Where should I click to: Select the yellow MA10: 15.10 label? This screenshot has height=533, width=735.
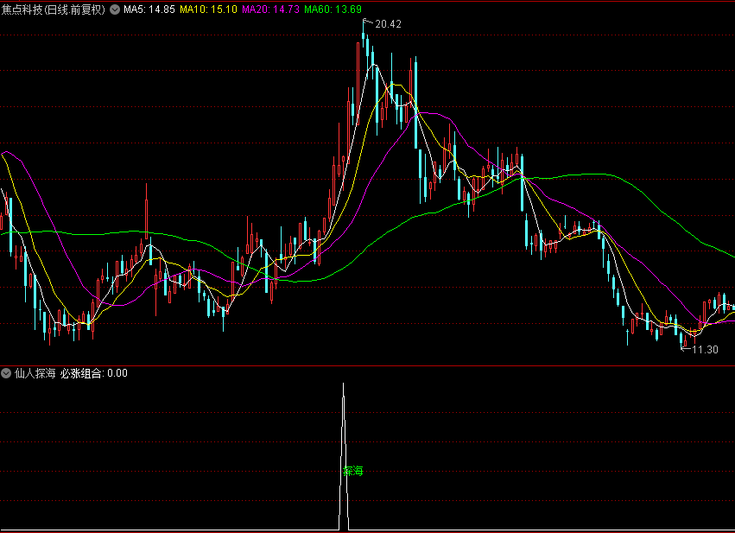tap(209, 10)
